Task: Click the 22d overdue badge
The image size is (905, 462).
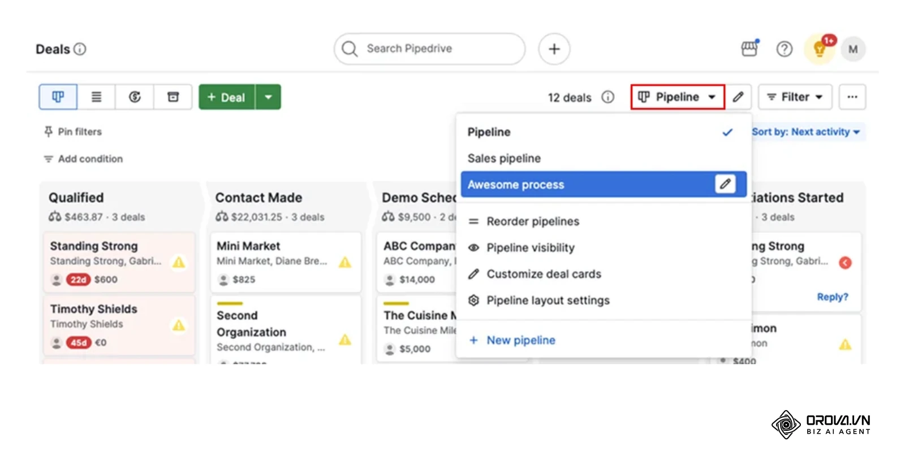Action: [79, 280]
